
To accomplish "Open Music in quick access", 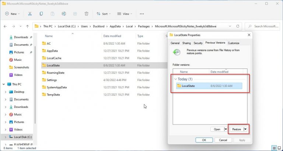I will pyautogui.click(x=18, y=60).
